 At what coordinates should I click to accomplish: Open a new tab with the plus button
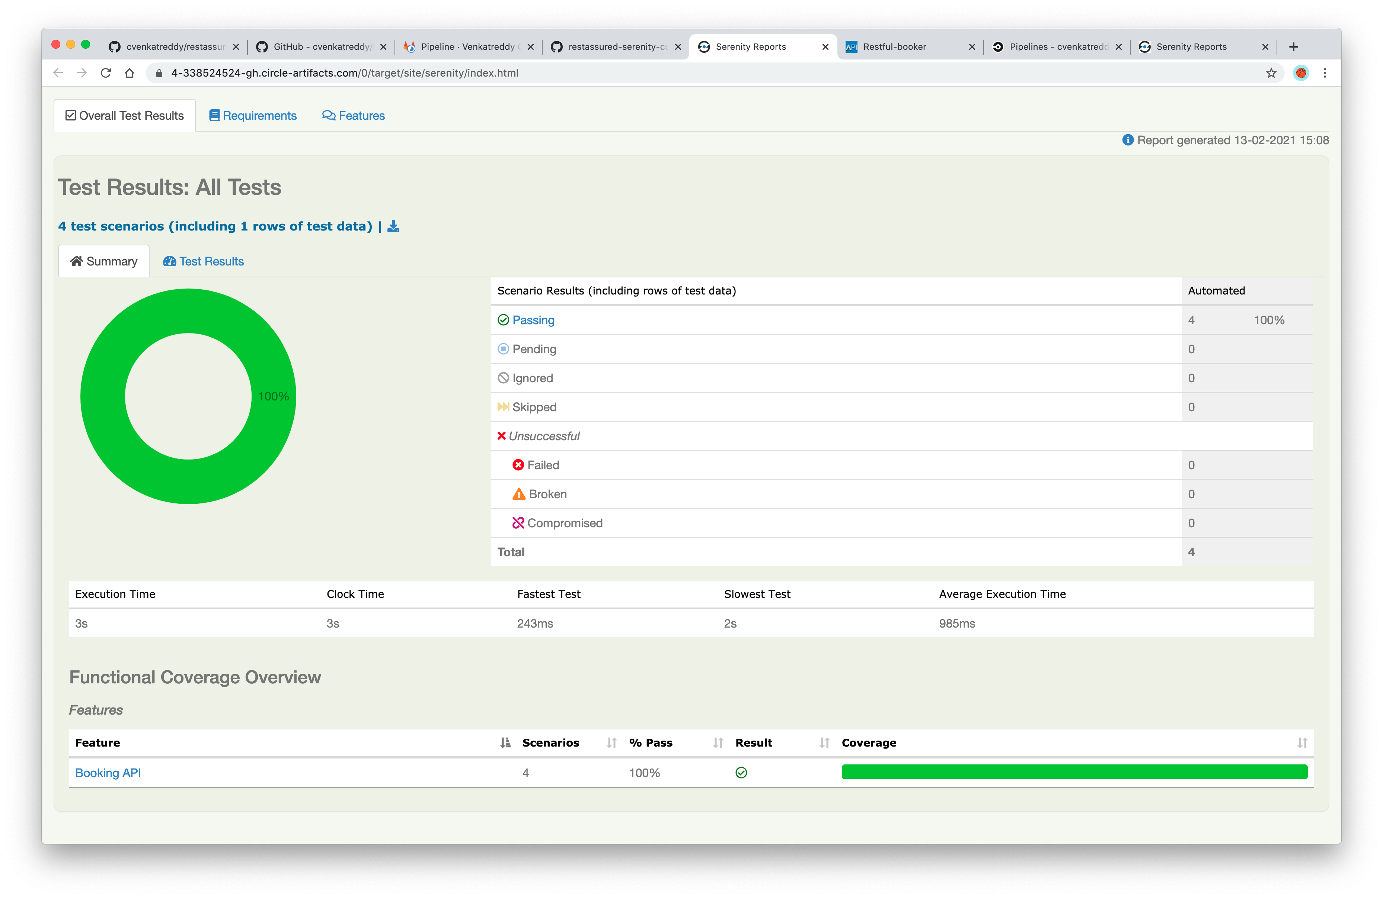point(1294,47)
